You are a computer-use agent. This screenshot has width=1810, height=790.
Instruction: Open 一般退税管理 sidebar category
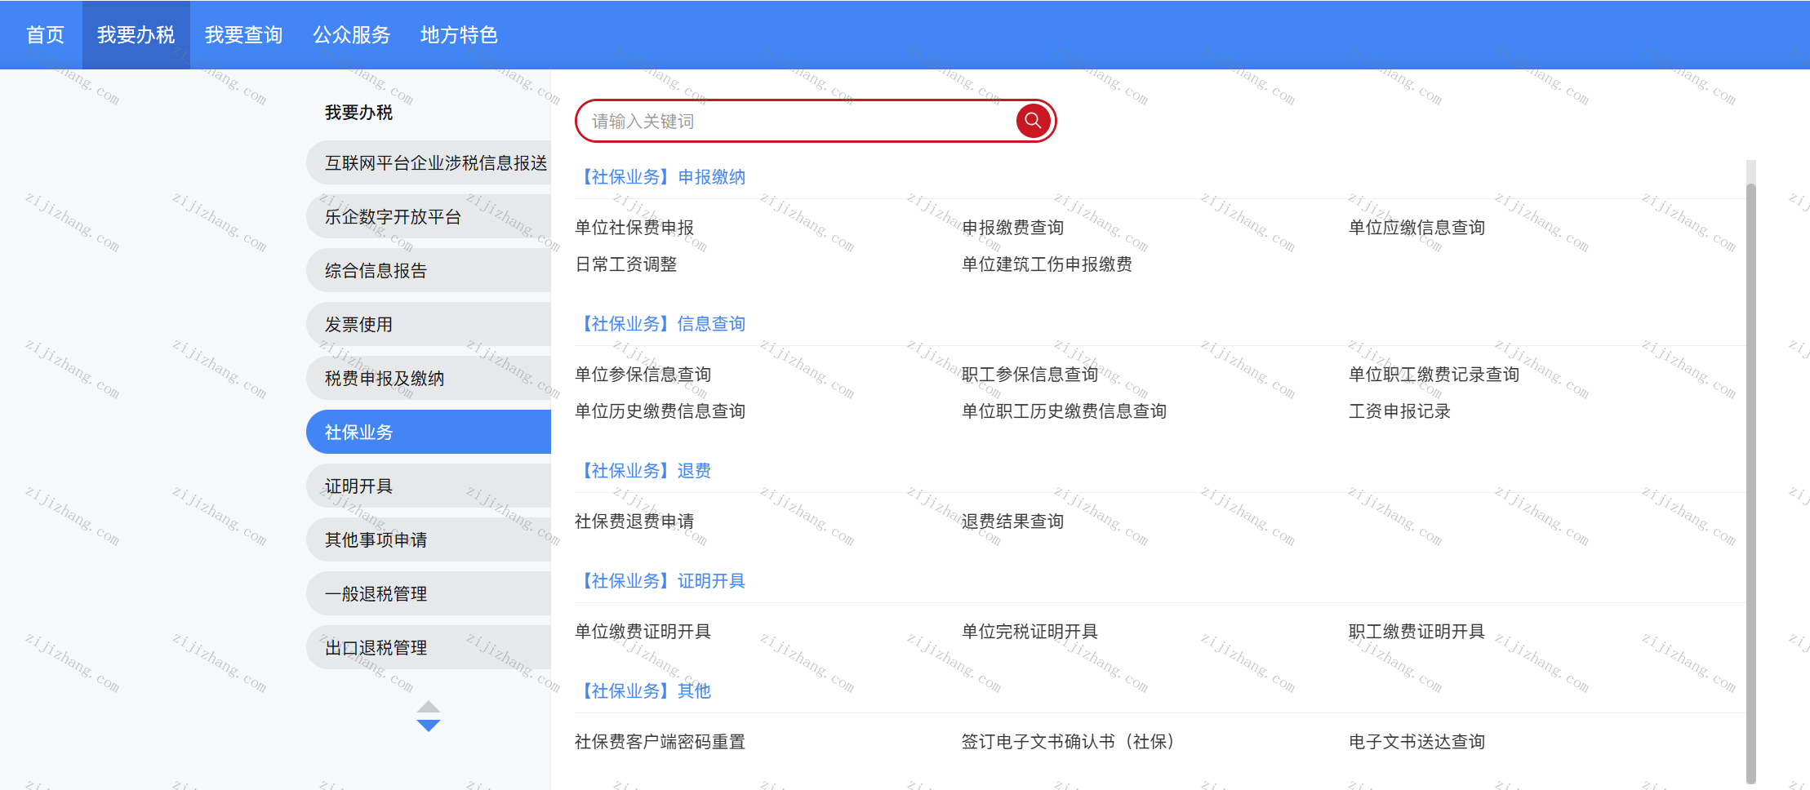(x=429, y=594)
